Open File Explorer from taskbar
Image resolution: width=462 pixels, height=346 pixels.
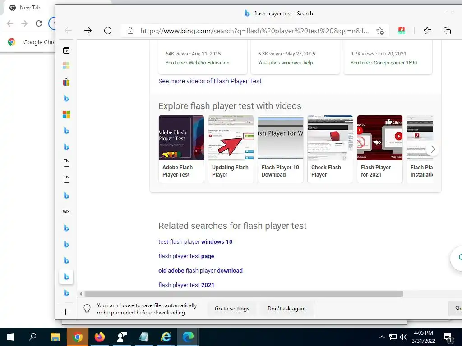point(55,337)
